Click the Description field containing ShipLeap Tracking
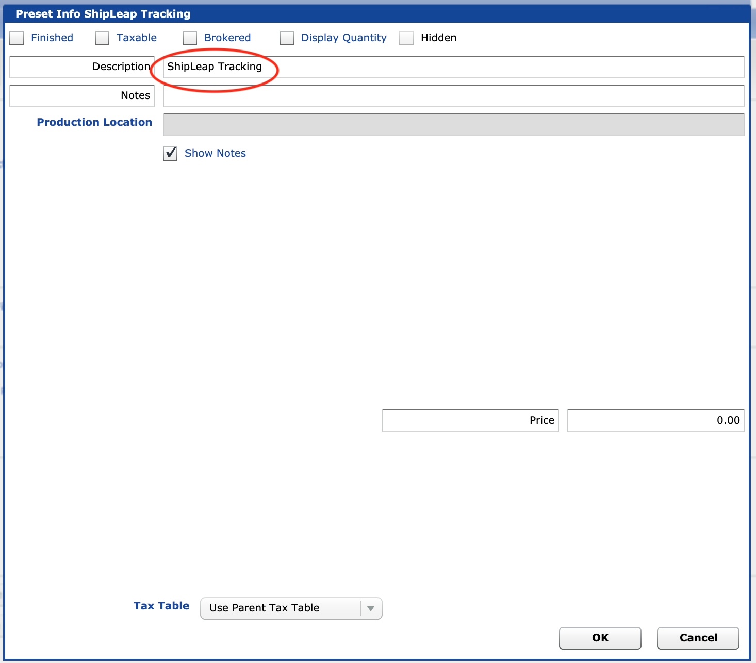 tap(454, 67)
